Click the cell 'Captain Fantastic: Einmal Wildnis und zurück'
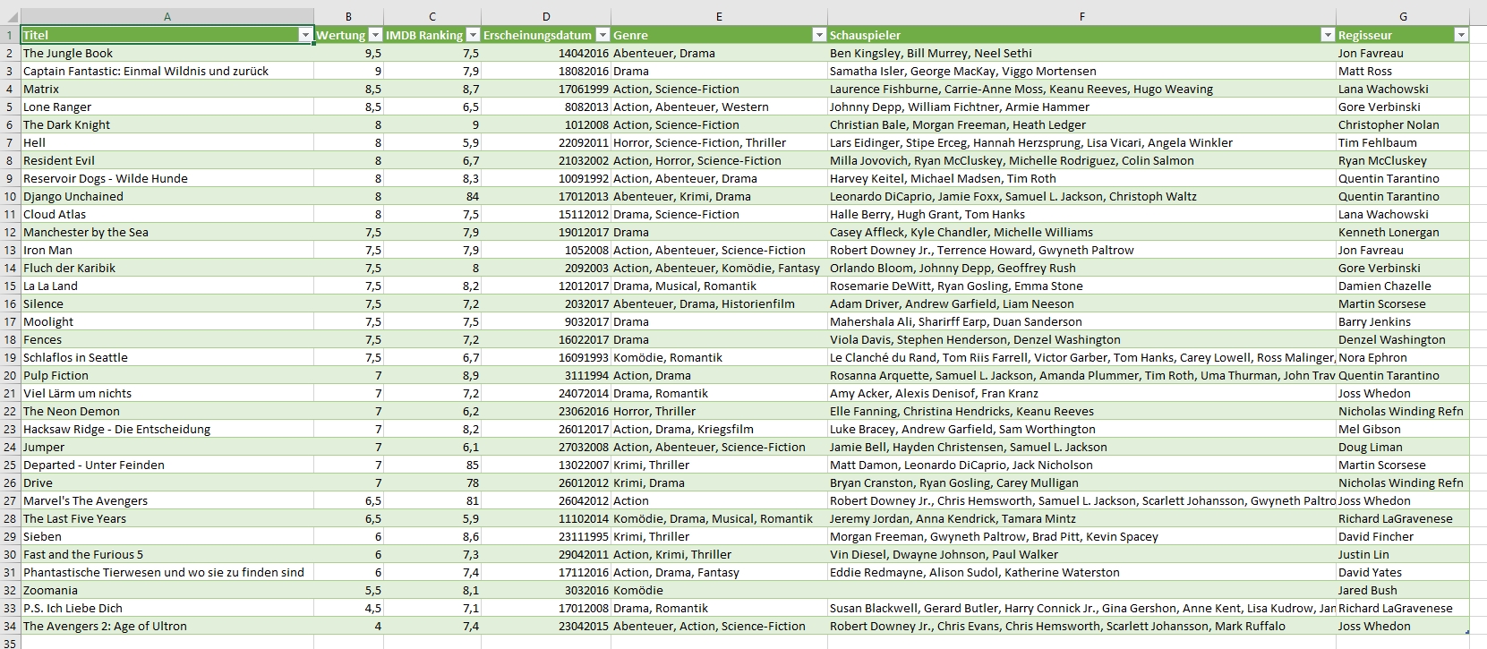Viewport: 1487px width, 649px height. pyautogui.click(x=167, y=71)
